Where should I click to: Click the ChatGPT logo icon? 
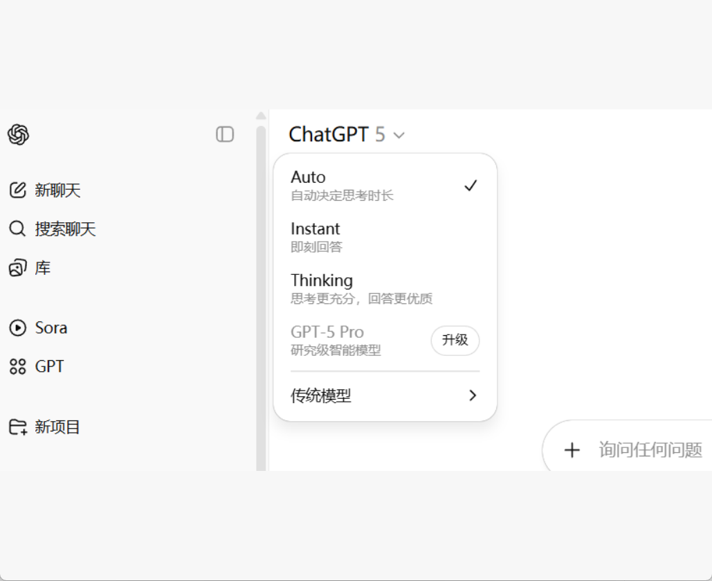18,134
